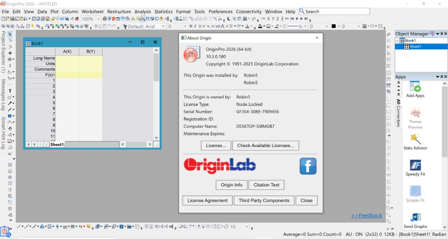Open the Object Manager panel menu arrow
The image size is (448, 239).
pos(437,34)
